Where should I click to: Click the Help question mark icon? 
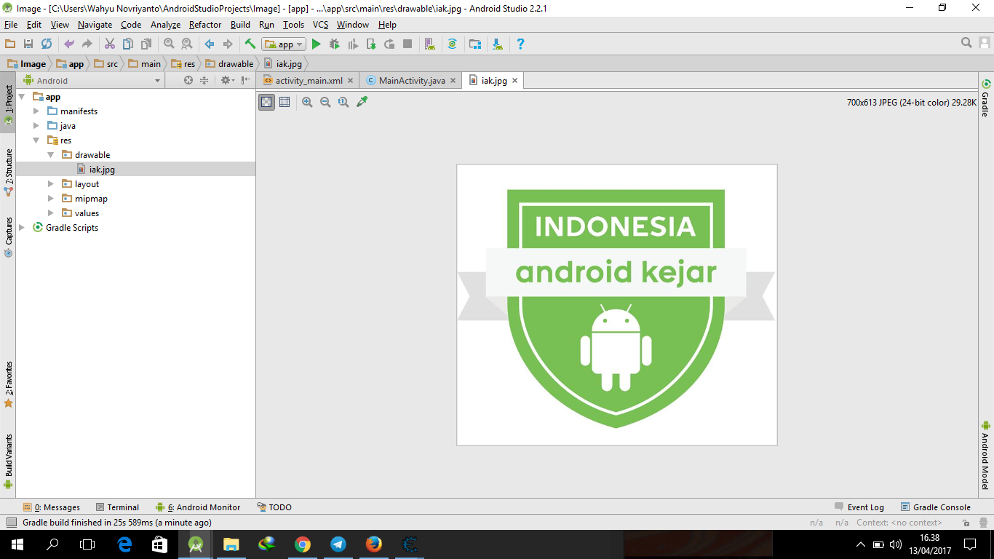(520, 44)
